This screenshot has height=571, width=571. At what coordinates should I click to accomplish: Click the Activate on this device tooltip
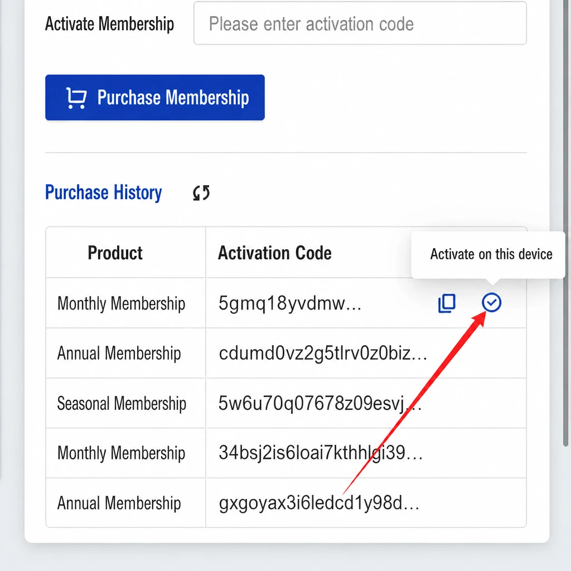(x=488, y=254)
